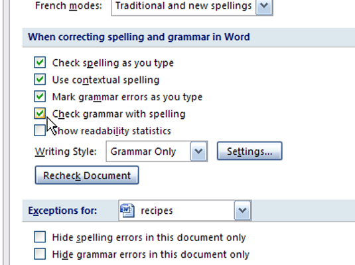Disable Mark grammar errors as you type
355x265 pixels.
(40, 96)
